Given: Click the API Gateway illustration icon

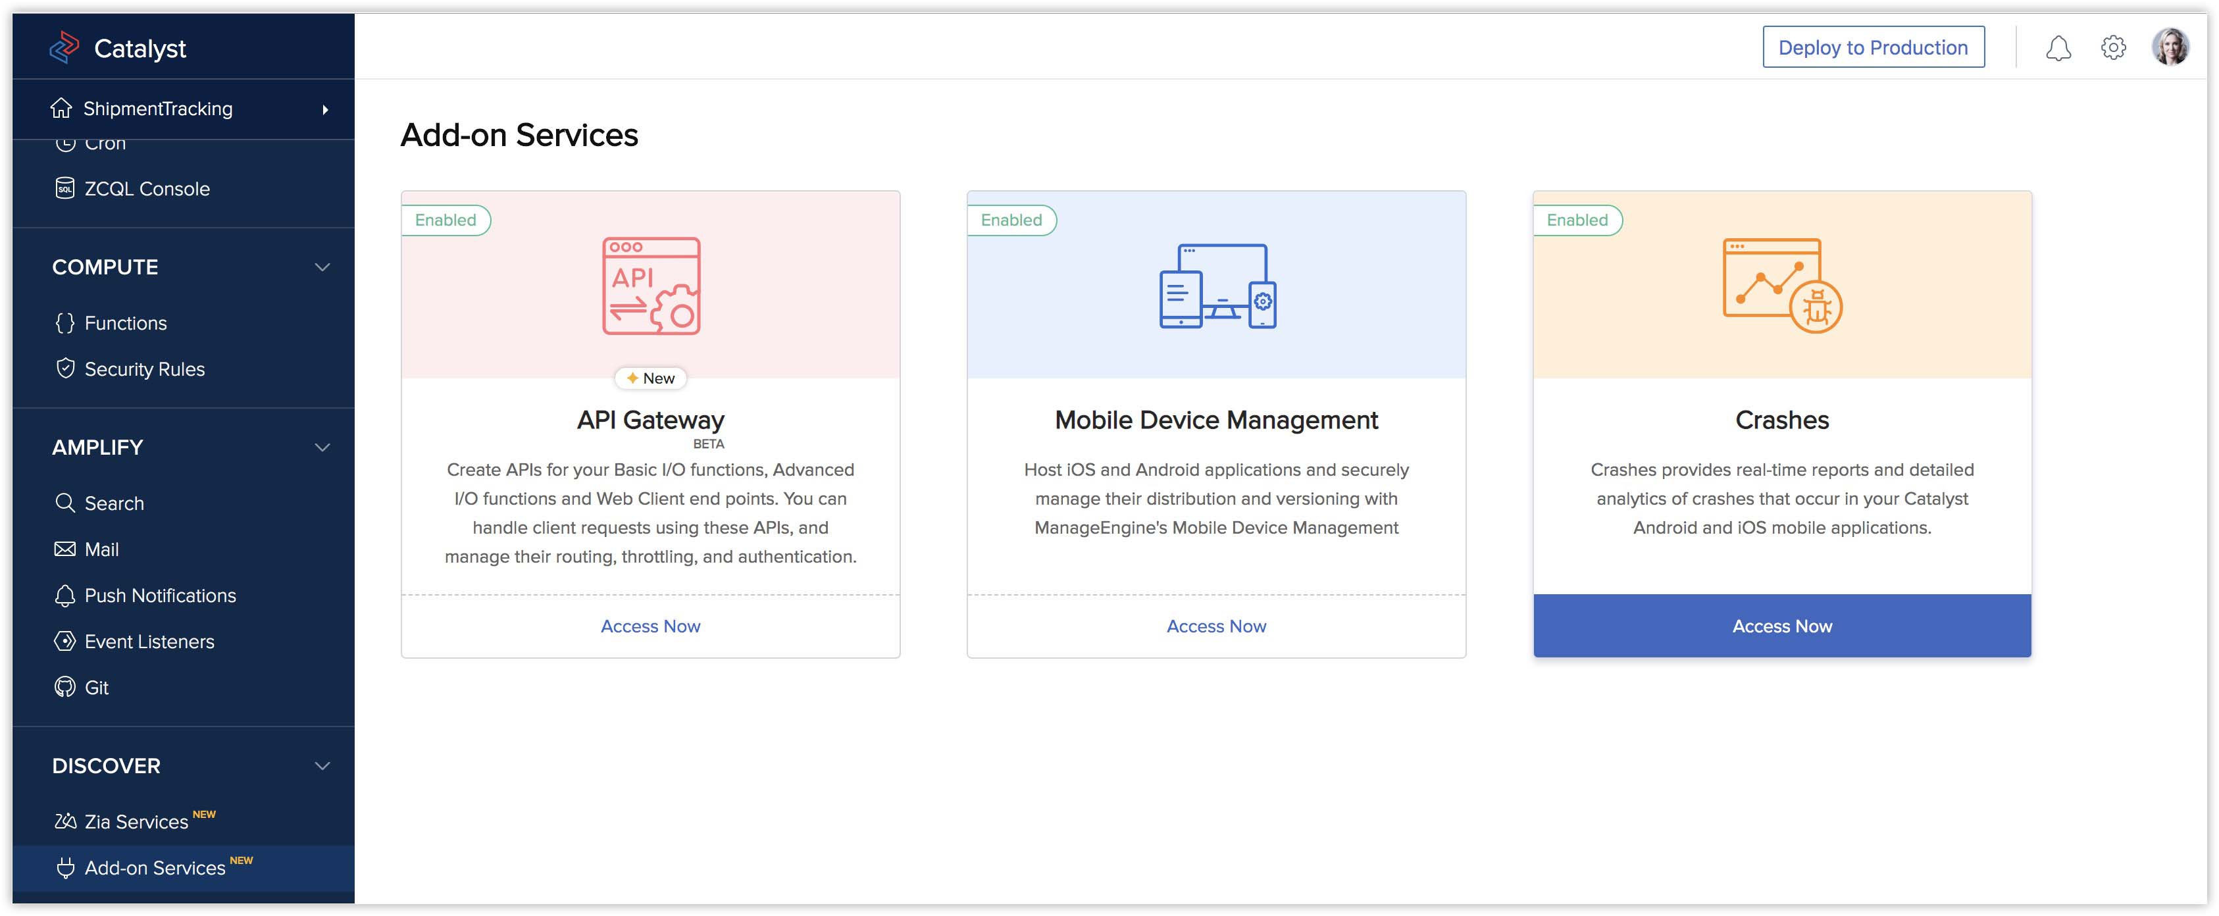Looking at the screenshot, I should point(650,285).
